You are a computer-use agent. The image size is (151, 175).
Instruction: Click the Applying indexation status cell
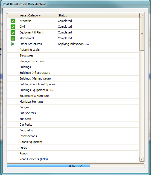98,44
